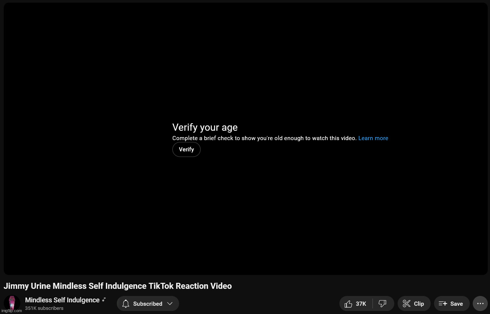Click the Verify your age heading
This screenshot has width=490, height=314.
tap(205, 127)
